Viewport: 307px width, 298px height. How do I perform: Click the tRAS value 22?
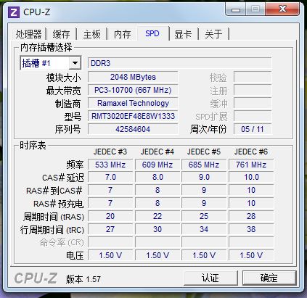(157, 216)
